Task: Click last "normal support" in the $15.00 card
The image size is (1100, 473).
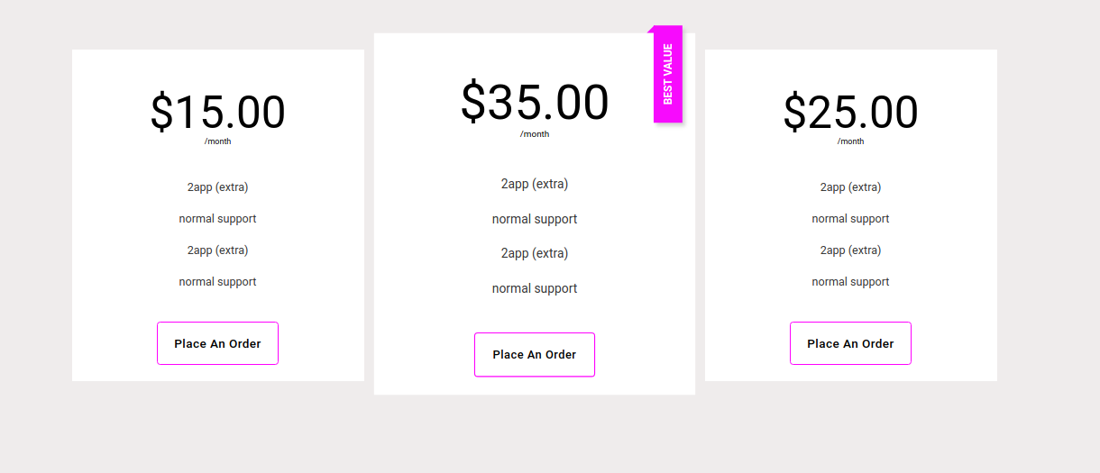Action: 217,282
